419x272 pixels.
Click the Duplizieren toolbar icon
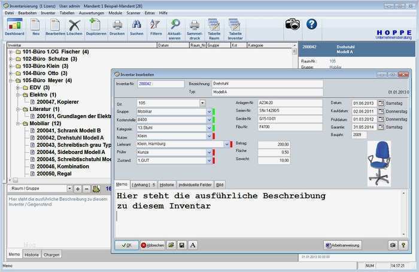[x=96, y=27]
